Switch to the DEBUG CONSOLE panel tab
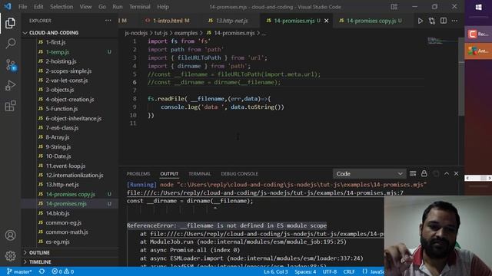This screenshot has height=276, width=492. (239, 174)
